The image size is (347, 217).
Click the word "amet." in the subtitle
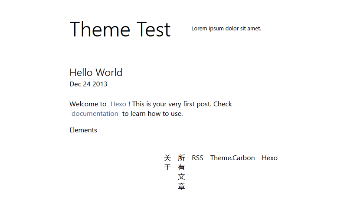click(x=254, y=29)
